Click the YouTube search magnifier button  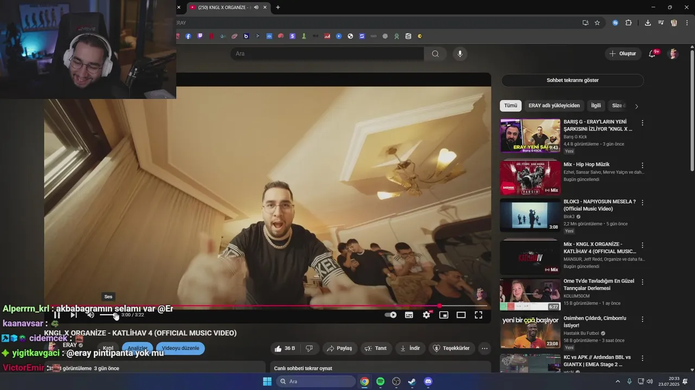(x=435, y=54)
